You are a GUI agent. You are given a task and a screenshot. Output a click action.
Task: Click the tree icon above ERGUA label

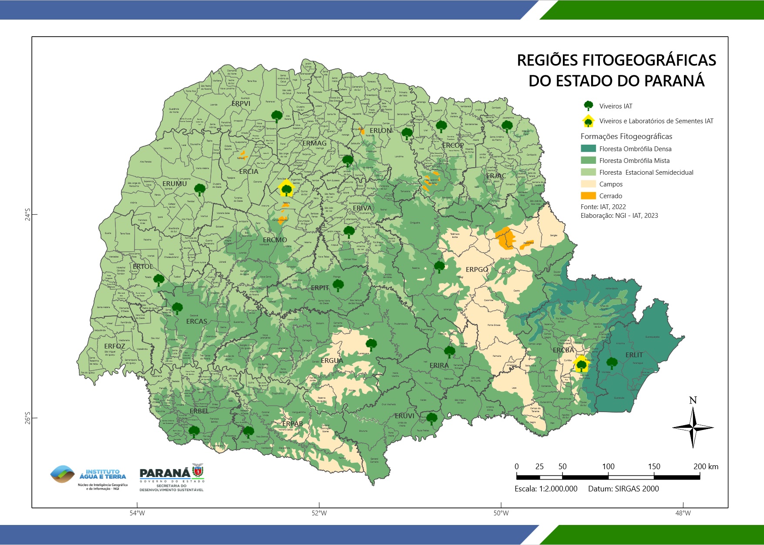[371, 345]
